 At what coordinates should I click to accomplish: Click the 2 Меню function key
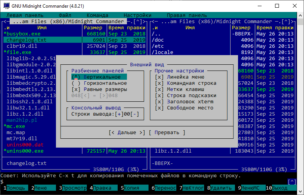(44, 188)
